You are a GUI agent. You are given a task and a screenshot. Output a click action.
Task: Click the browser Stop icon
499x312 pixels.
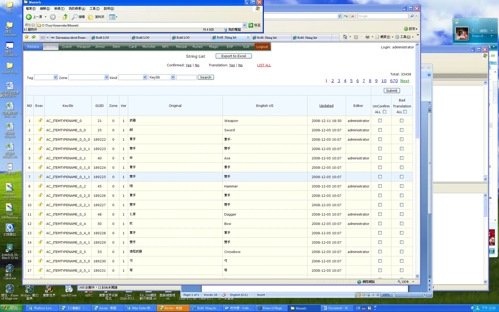click(353, 16)
